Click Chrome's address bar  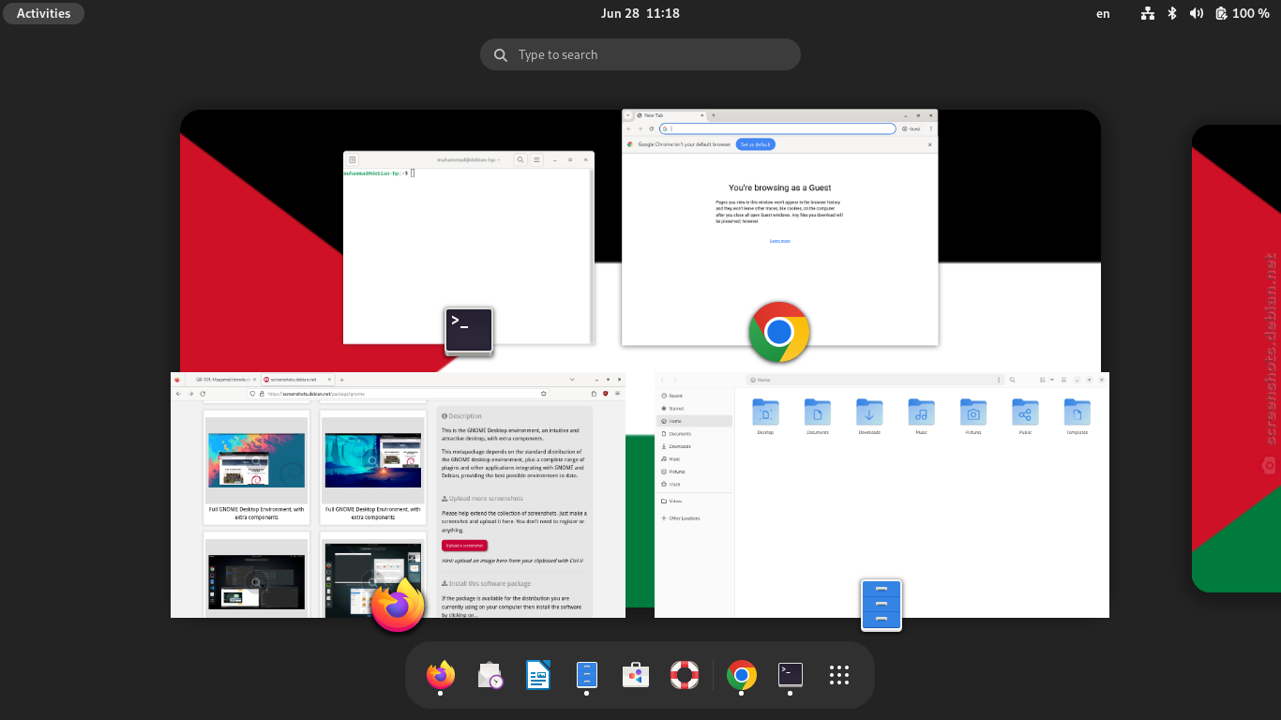click(777, 128)
